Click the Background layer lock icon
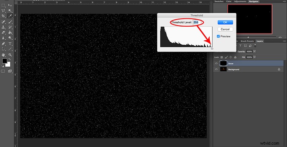This screenshot has height=147, width=287. tap(279, 69)
